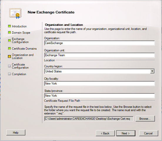Focus the Organization unit field
Screen dimensions: 162x141
click(99, 55)
